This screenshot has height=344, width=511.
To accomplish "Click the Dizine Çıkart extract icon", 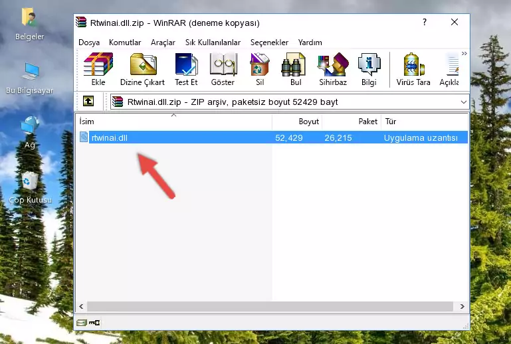I will 142,69.
